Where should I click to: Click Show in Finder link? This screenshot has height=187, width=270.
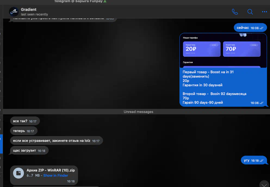(55, 176)
